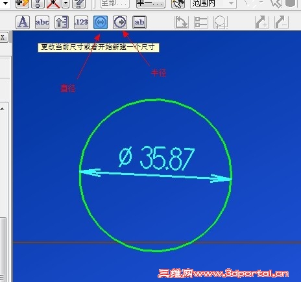Close the left side panel with 'x'
The width and height of the screenshot is (301, 282).
(x=3, y=37)
